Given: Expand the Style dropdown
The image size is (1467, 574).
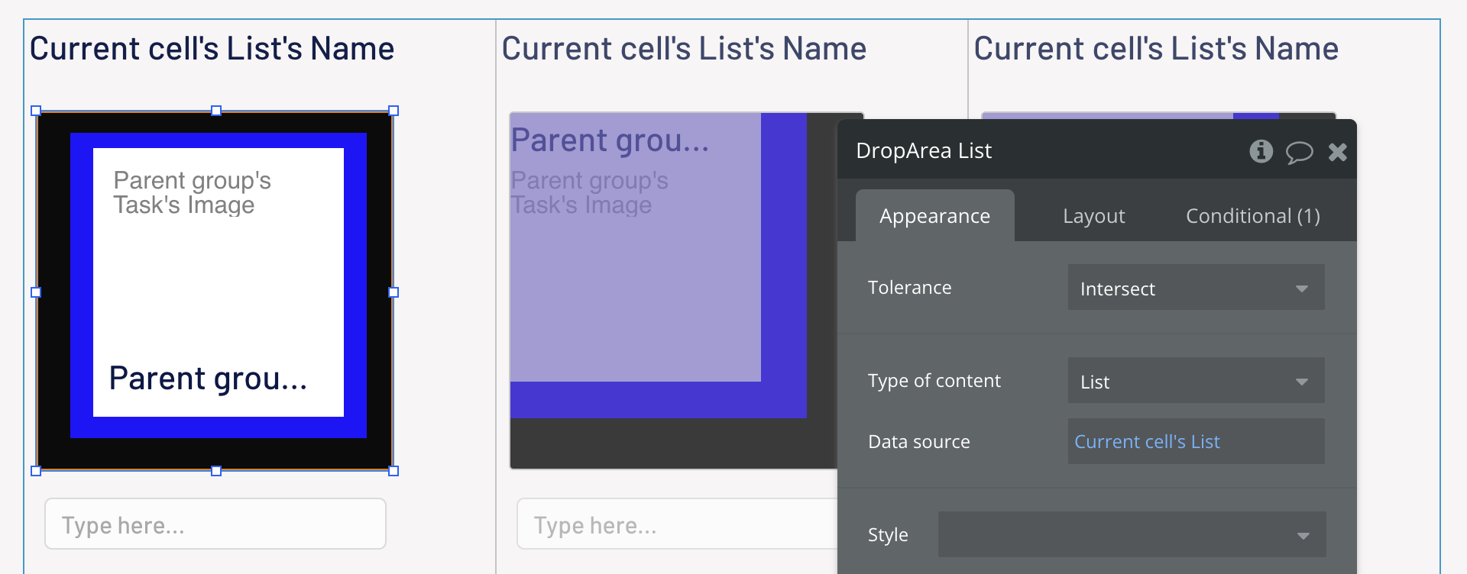Looking at the screenshot, I should click(1132, 534).
